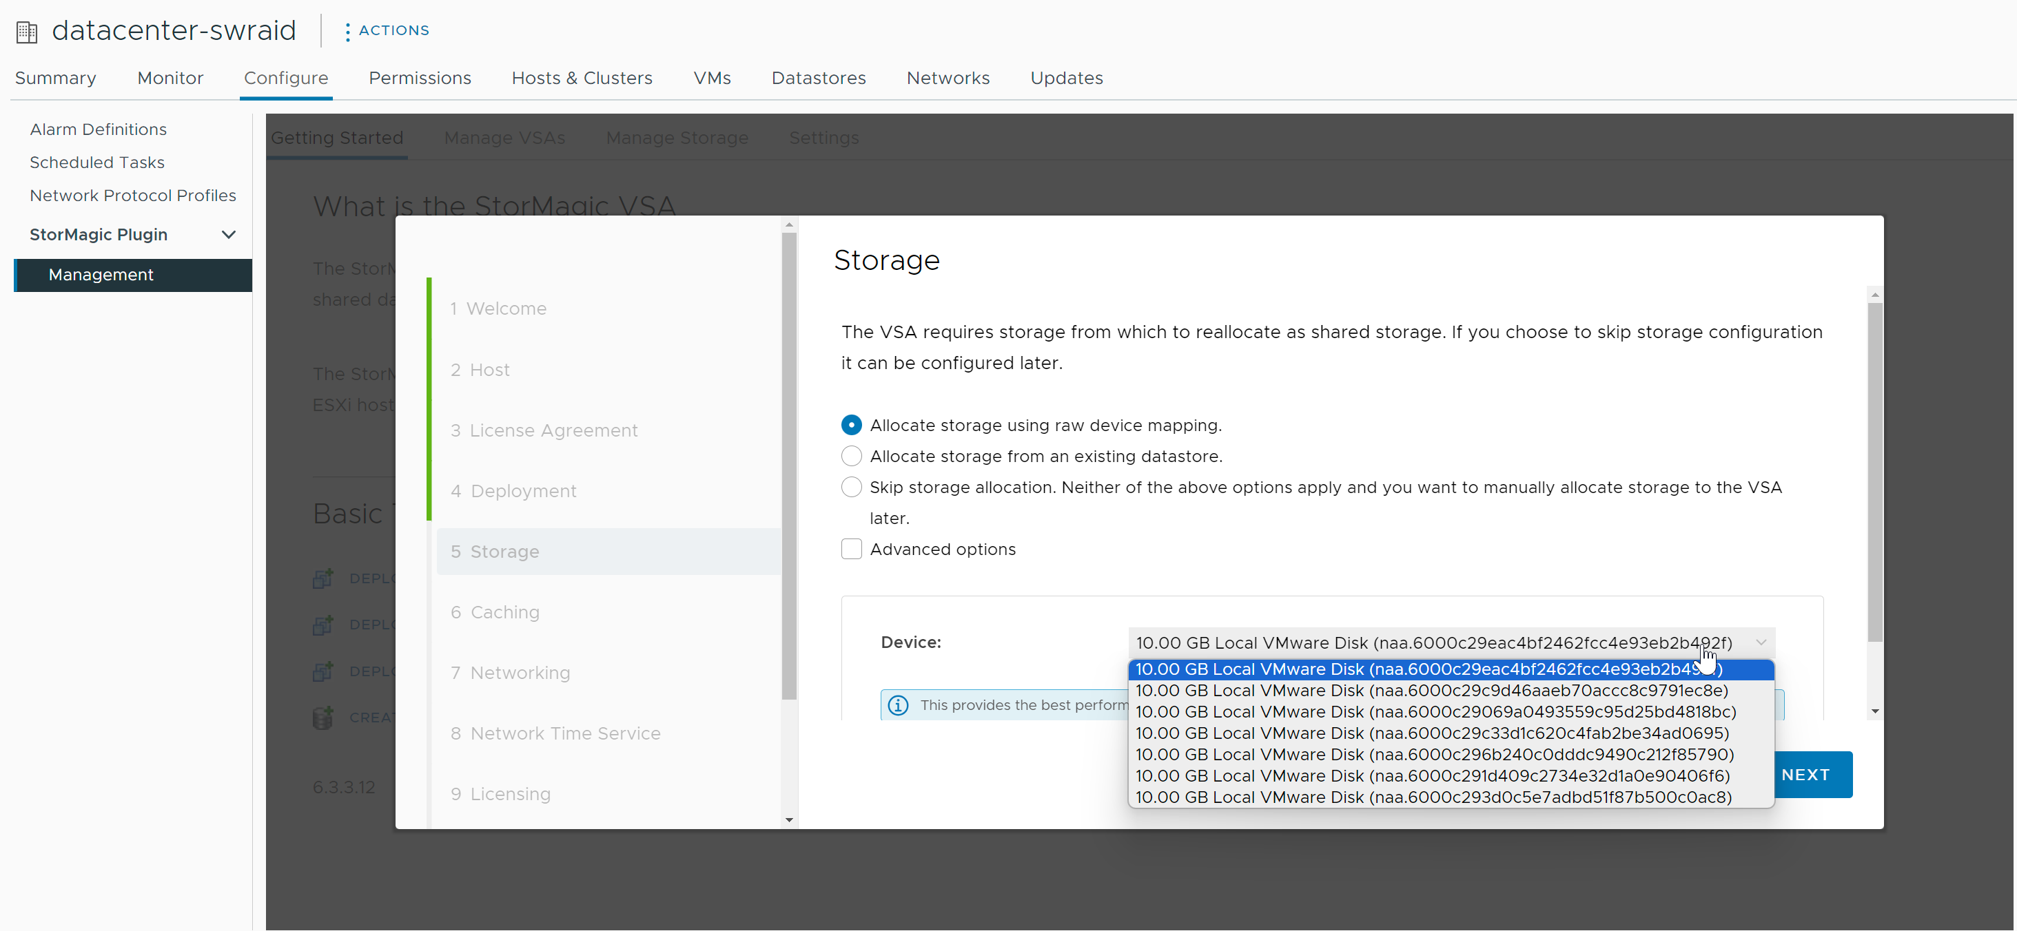2017x931 pixels.
Task: Select skip storage allocation option
Action: pyautogui.click(x=851, y=488)
